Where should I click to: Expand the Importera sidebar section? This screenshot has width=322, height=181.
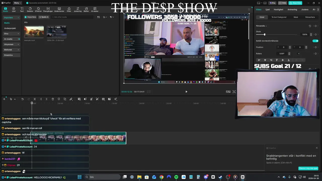point(12,18)
